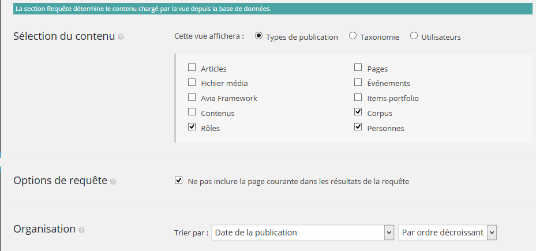Uncheck the Corpus checkbox
Image resolution: width=536 pixels, height=251 pixels.
coord(358,113)
